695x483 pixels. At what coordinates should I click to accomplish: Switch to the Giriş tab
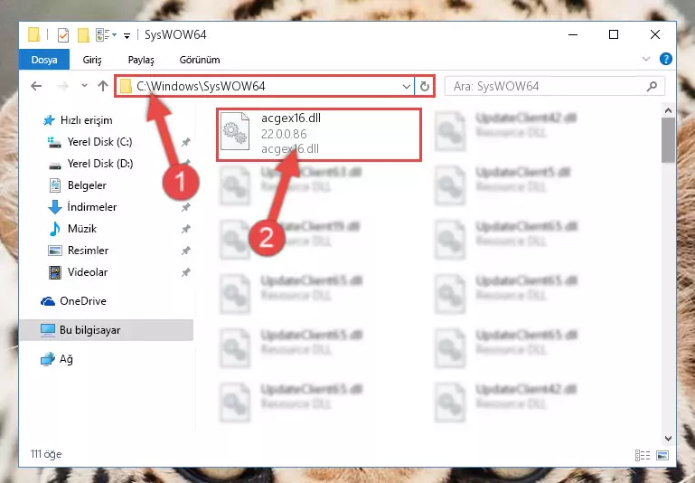(x=92, y=60)
